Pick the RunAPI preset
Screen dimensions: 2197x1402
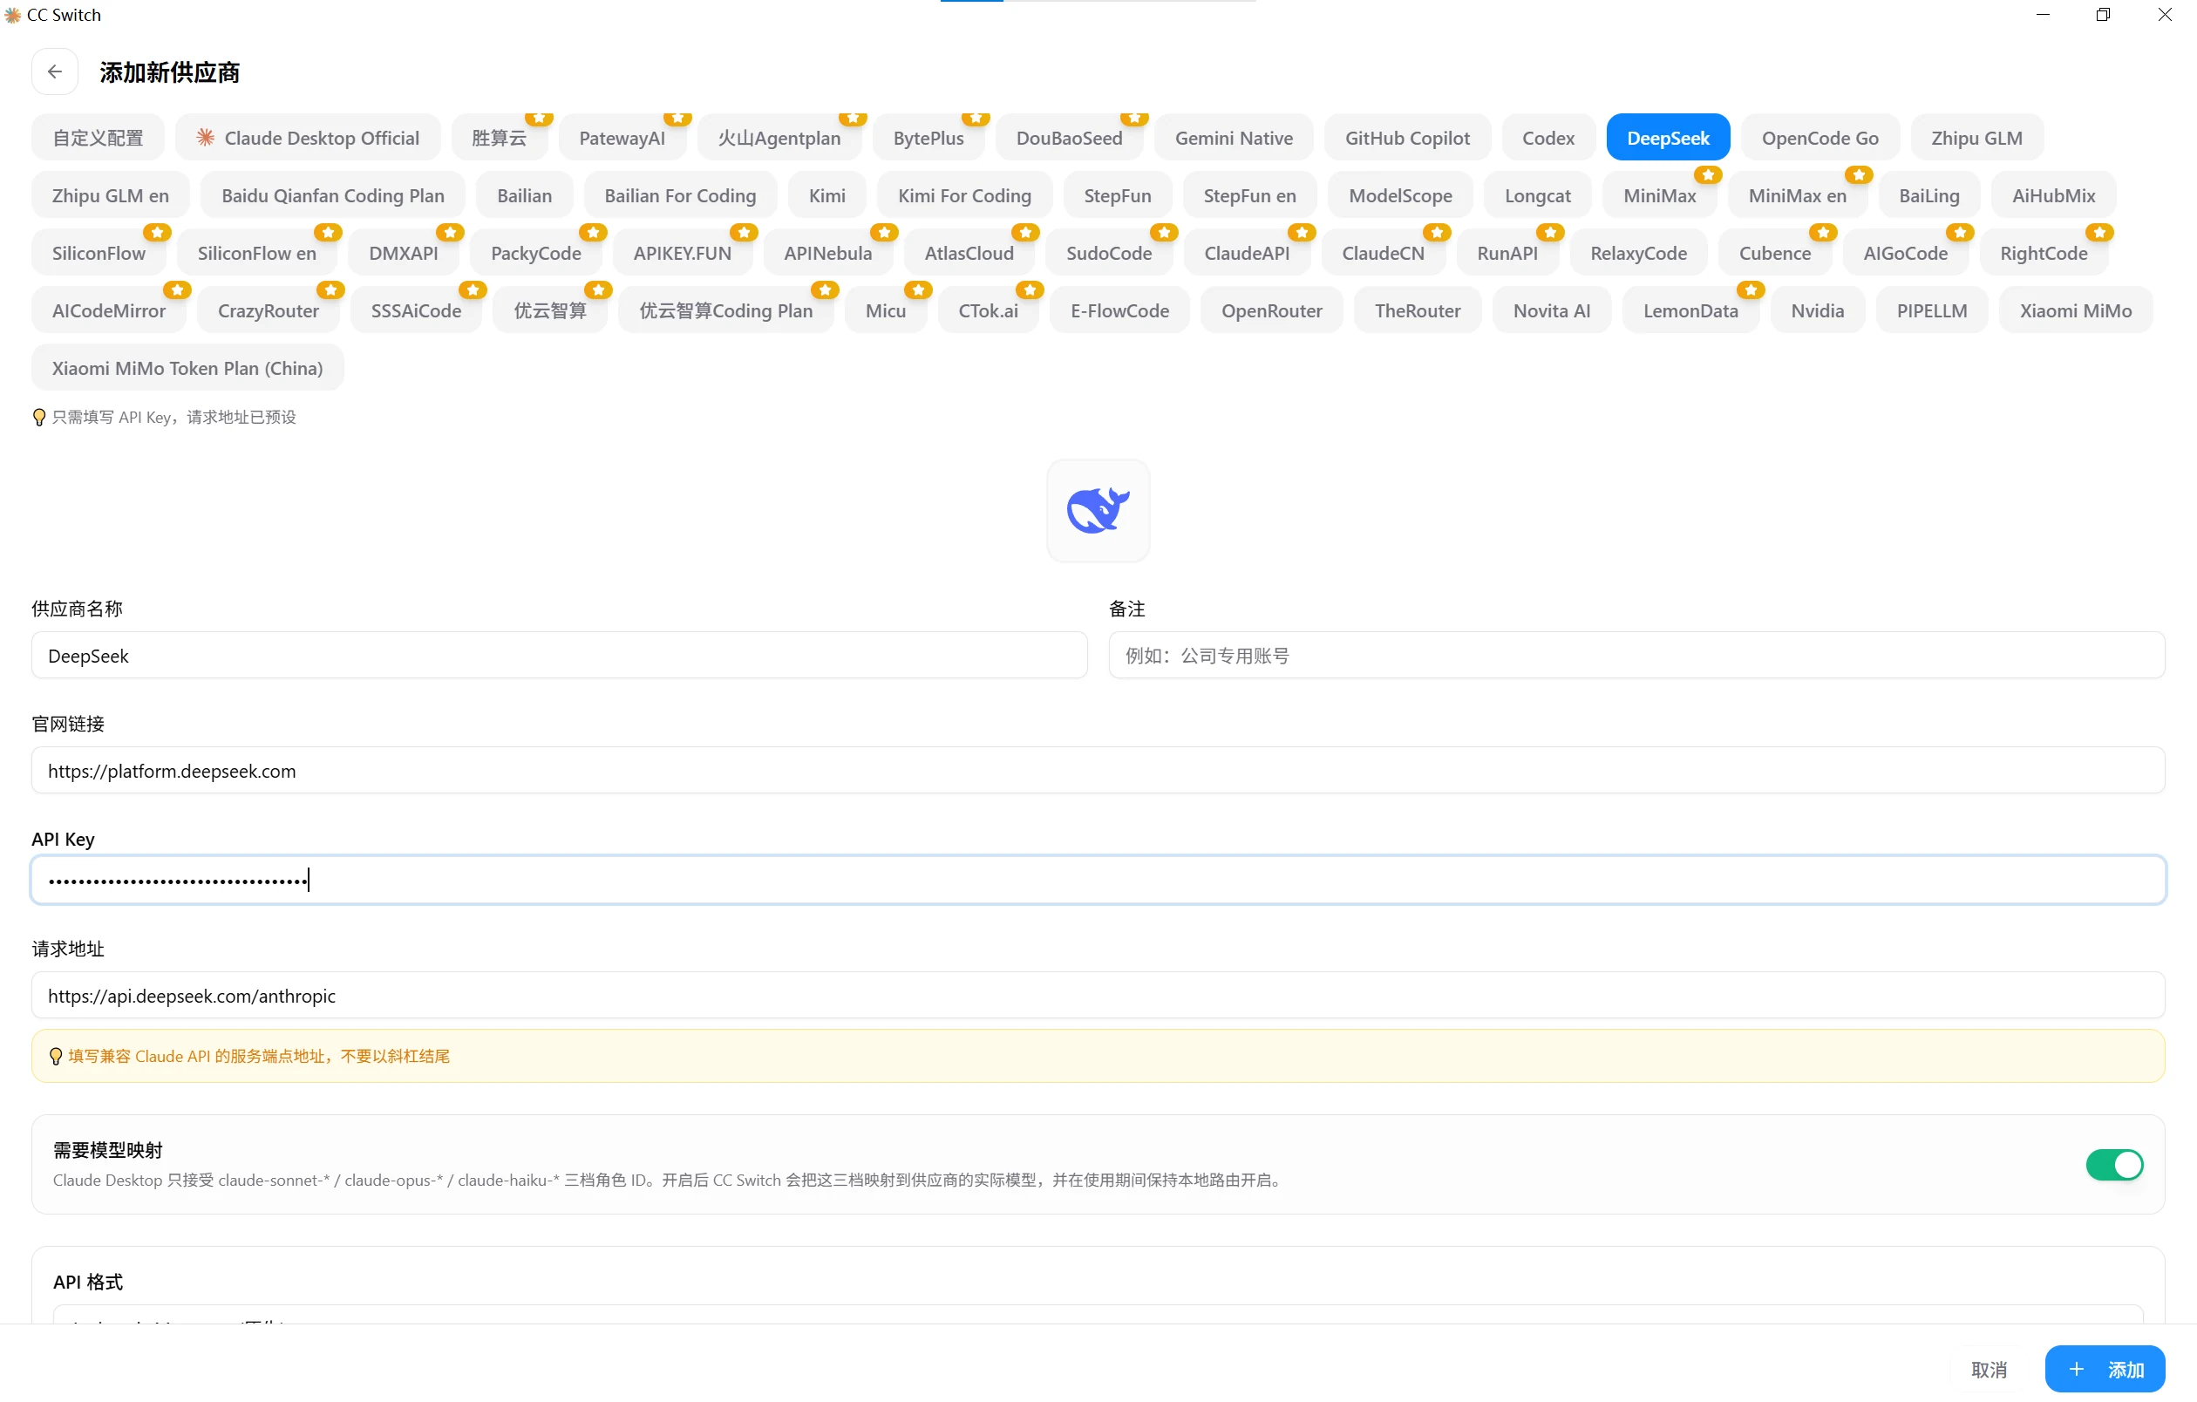coord(1507,253)
